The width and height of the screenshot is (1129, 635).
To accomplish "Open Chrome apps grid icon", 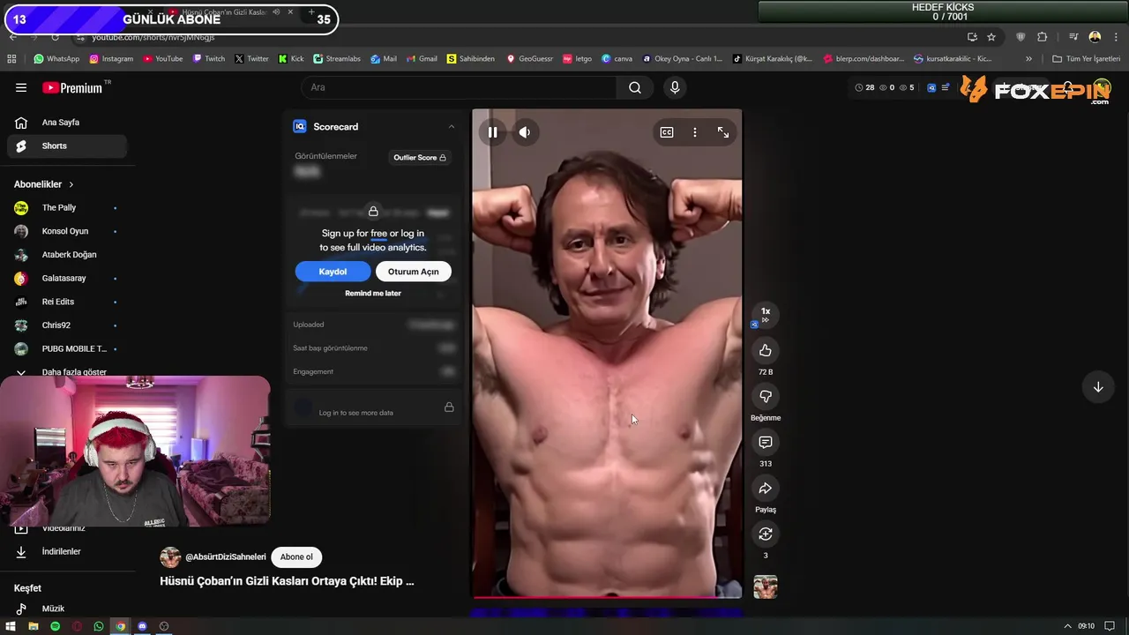I will [11, 59].
